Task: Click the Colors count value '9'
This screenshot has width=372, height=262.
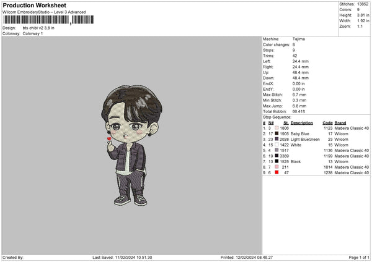Action: [358, 10]
